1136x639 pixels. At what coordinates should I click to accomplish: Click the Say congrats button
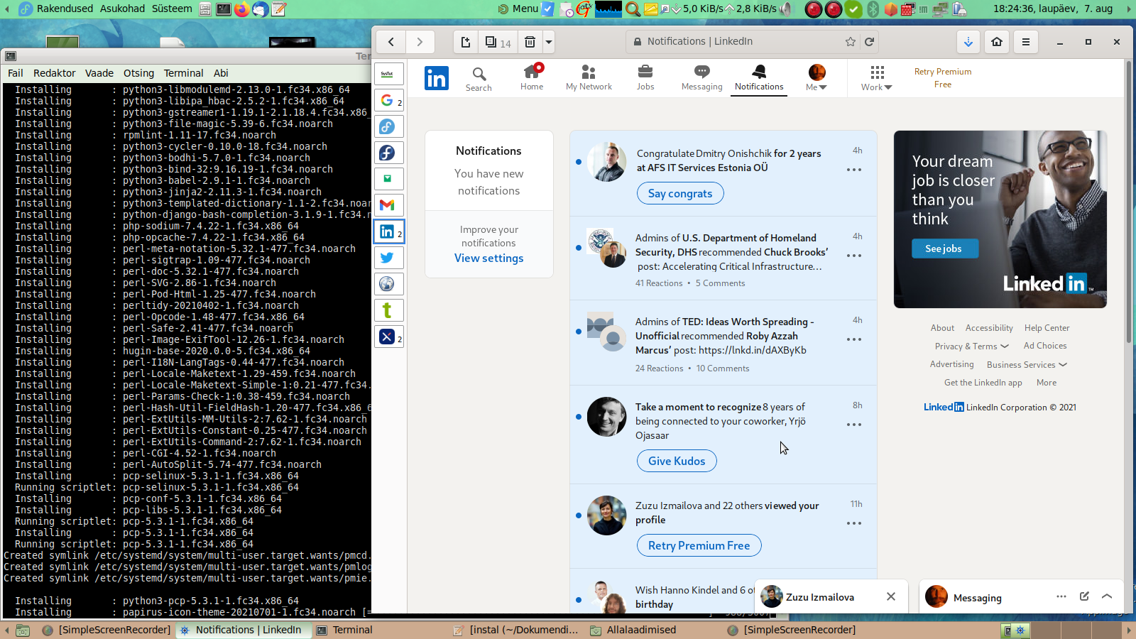679,193
